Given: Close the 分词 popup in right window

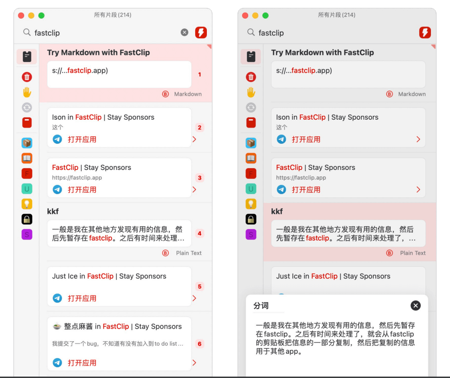Looking at the screenshot, I should tap(416, 305).
